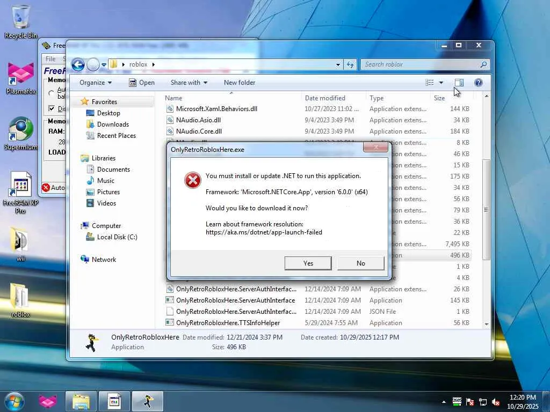
Task: Click the file list vertical scrollbar
Action: pos(486,210)
